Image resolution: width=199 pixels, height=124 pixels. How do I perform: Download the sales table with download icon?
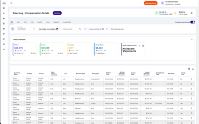193,69
